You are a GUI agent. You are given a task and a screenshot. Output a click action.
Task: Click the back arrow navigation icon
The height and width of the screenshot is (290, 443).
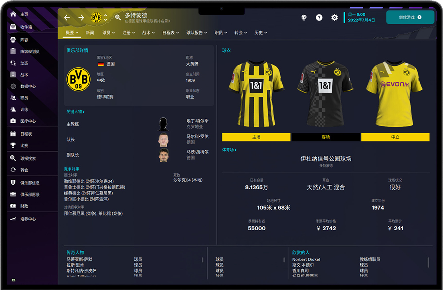click(67, 18)
